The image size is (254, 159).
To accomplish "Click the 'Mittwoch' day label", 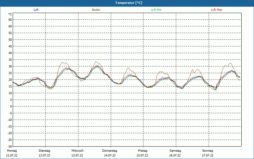I will (x=77, y=151).
